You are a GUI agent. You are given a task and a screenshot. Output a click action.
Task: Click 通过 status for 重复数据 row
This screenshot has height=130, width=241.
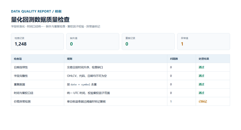click(201, 84)
